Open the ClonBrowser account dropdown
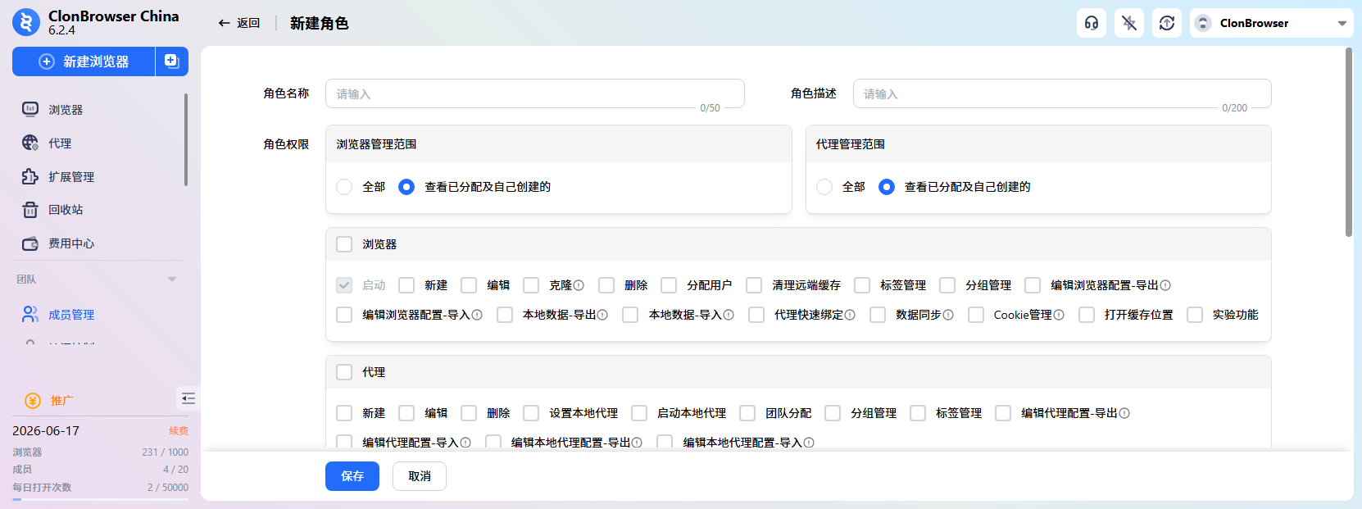 point(1272,23)
